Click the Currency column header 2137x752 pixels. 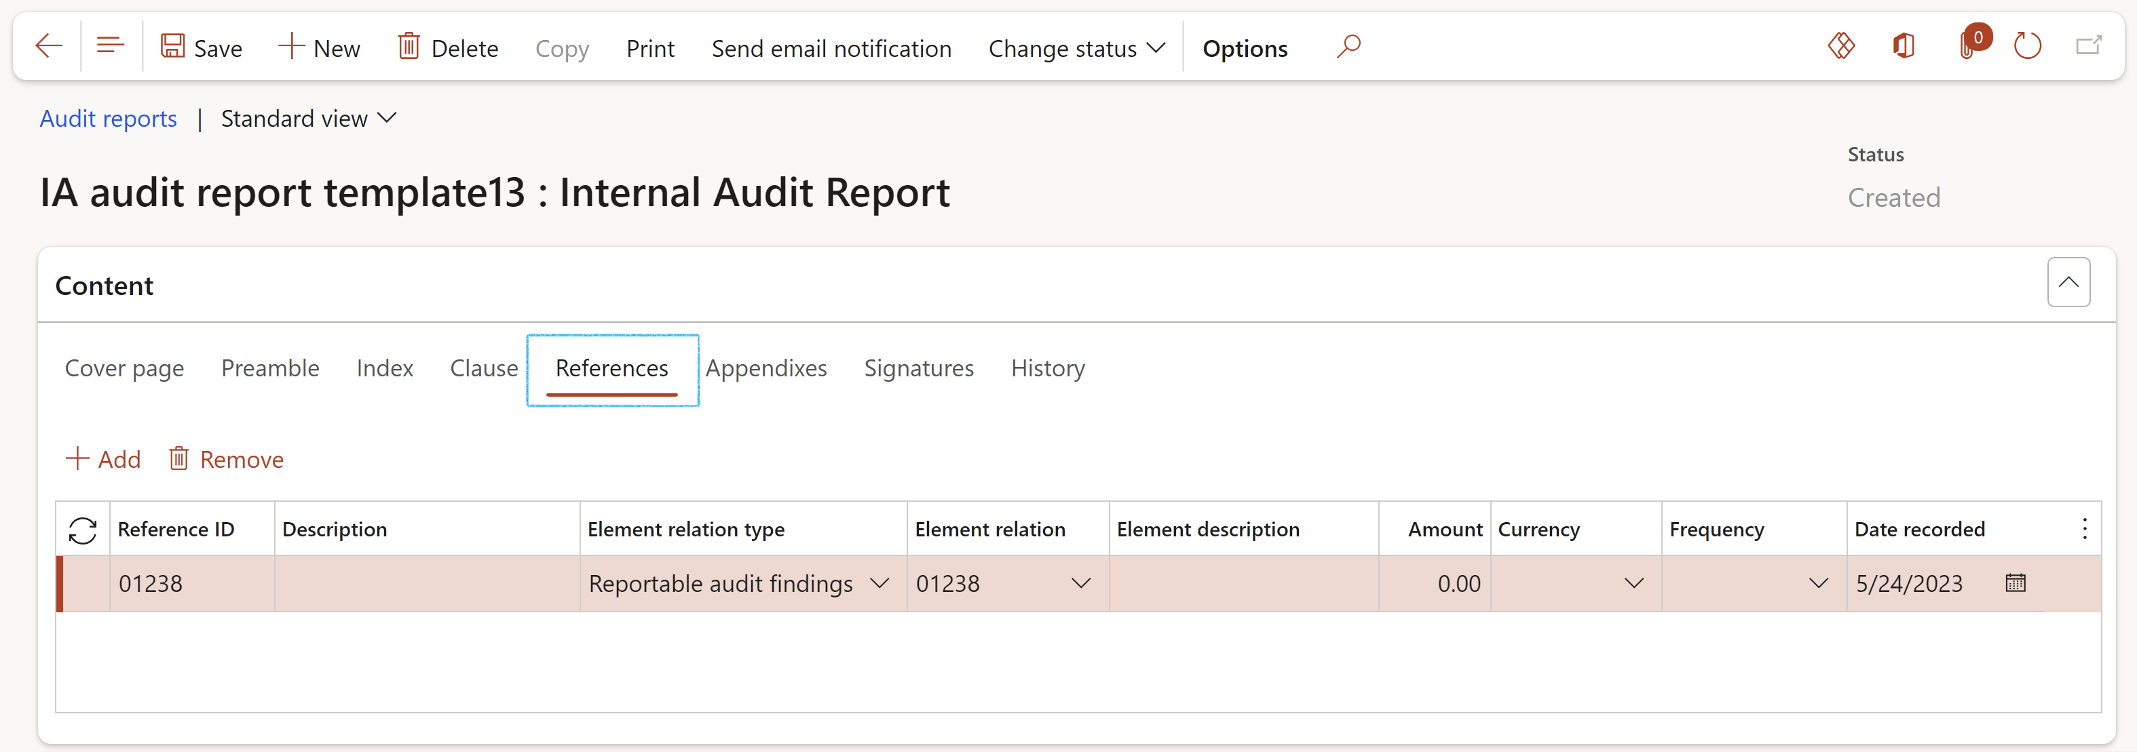pos(1538,530)
